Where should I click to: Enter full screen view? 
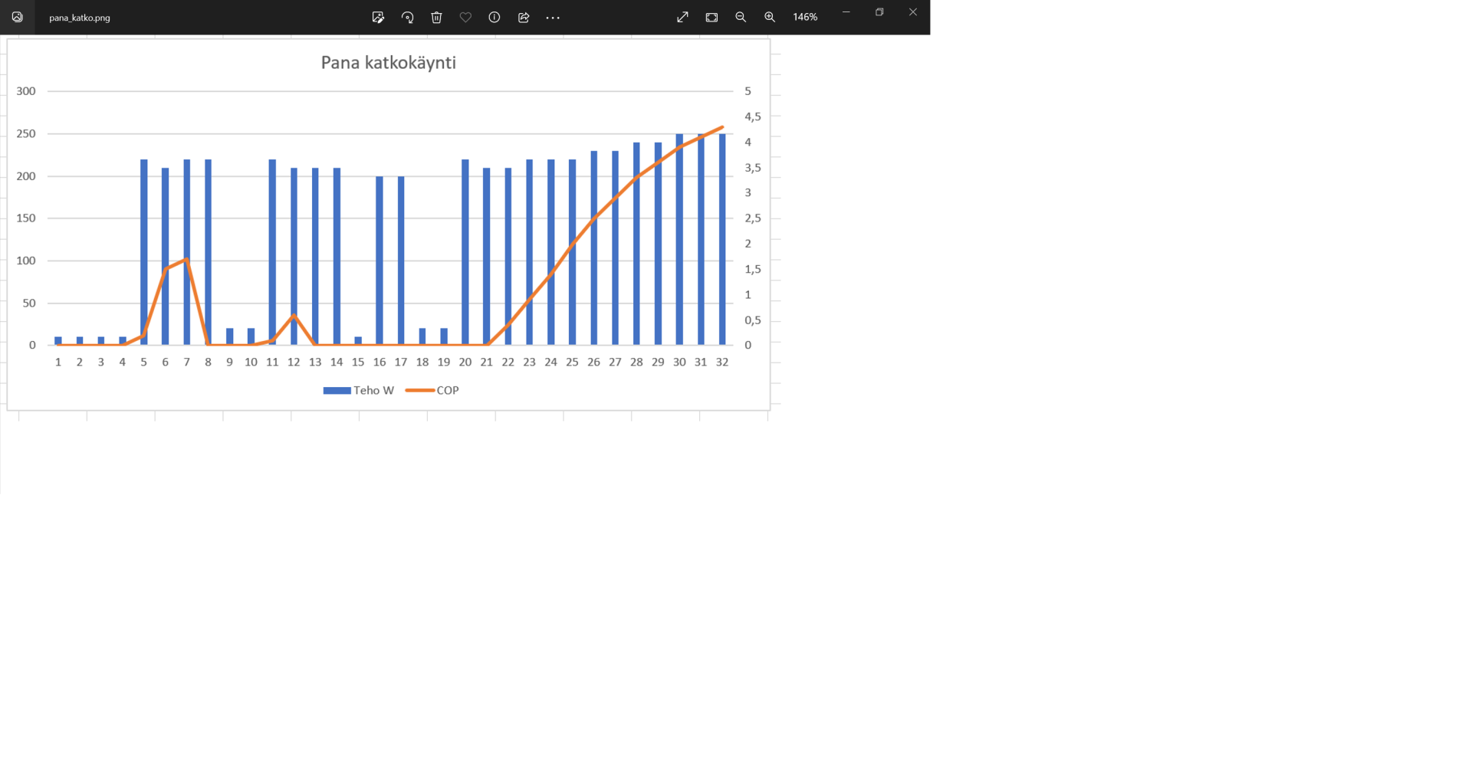pyautogui.click(x=682, y=18)
